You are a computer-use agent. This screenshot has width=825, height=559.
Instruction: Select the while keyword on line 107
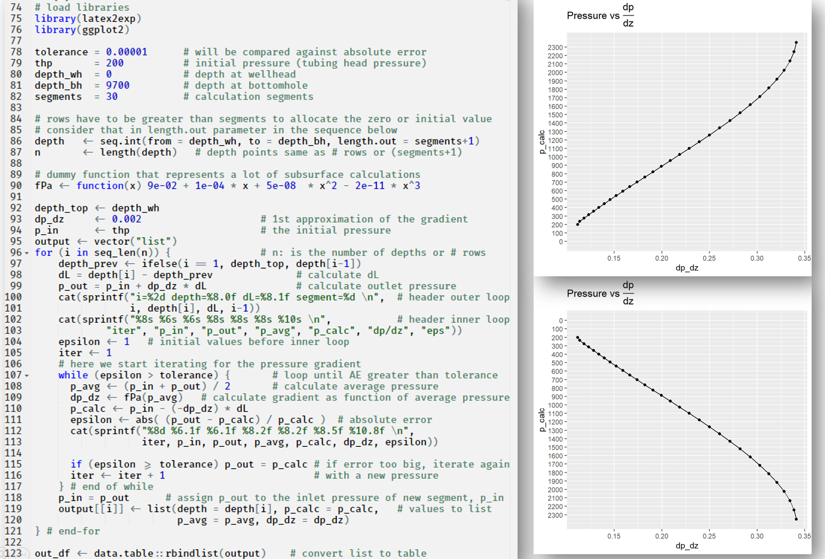[x=72, y=375]
